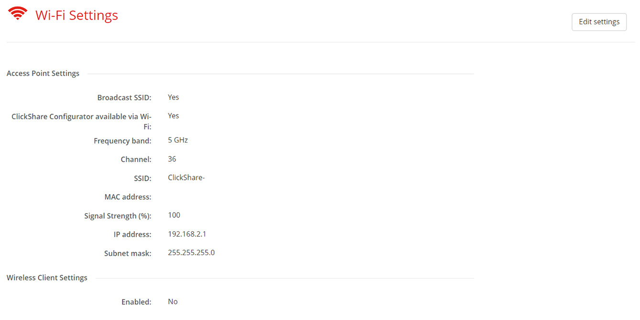Select the IP address 192.168.2.1

(x=187, y=234)
